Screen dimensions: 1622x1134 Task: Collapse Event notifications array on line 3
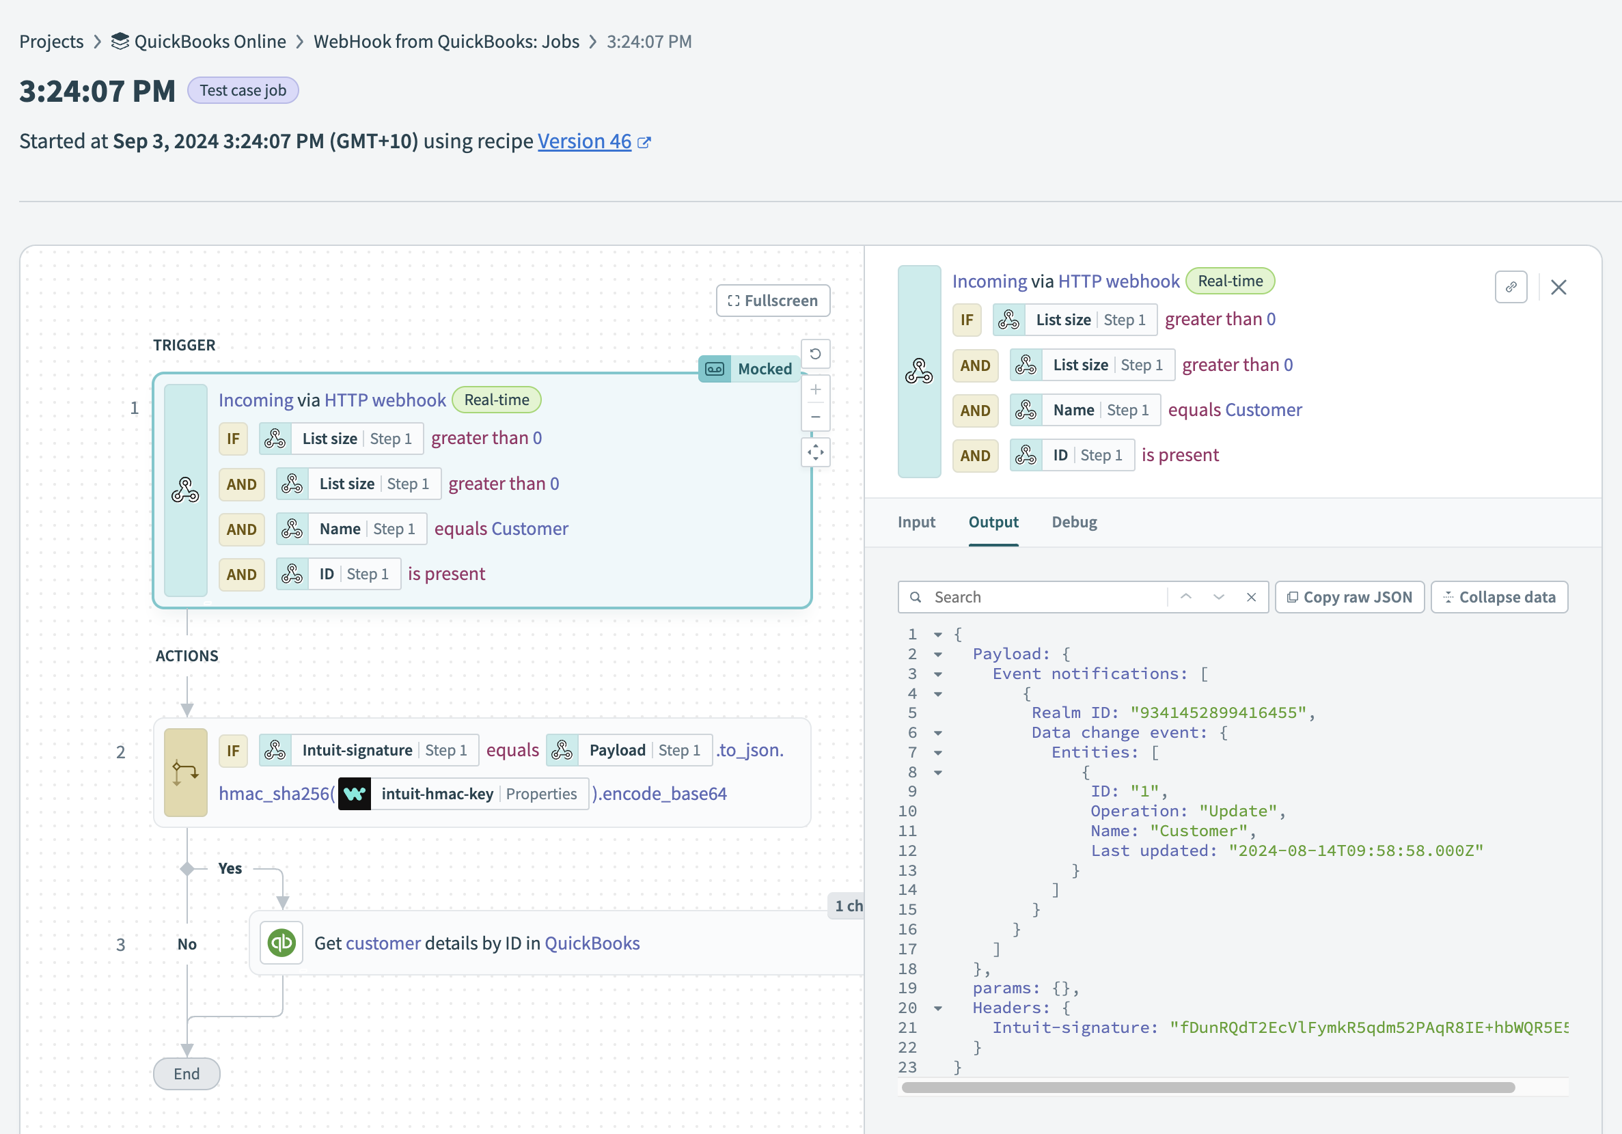937,674
